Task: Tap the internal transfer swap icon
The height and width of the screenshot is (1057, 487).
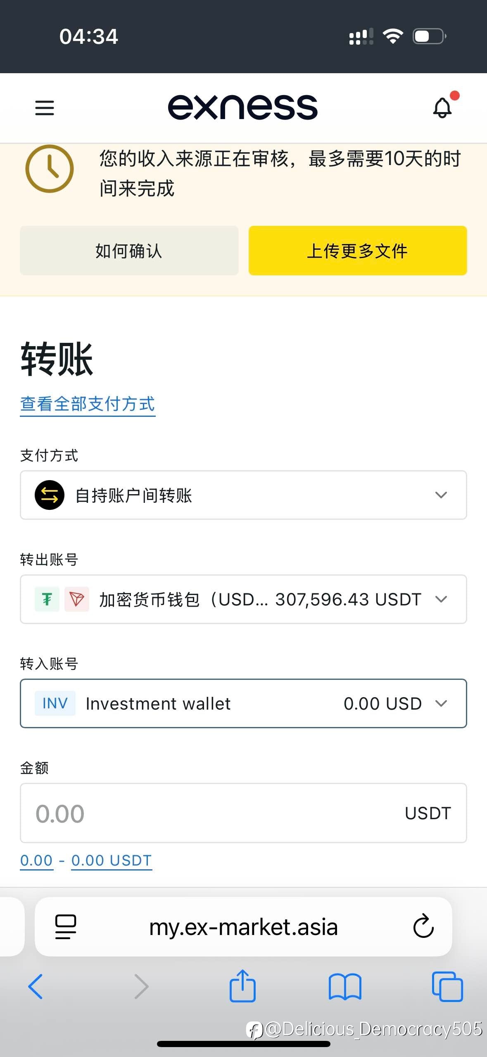Action: pyautogui.click(x=50, y=495)
